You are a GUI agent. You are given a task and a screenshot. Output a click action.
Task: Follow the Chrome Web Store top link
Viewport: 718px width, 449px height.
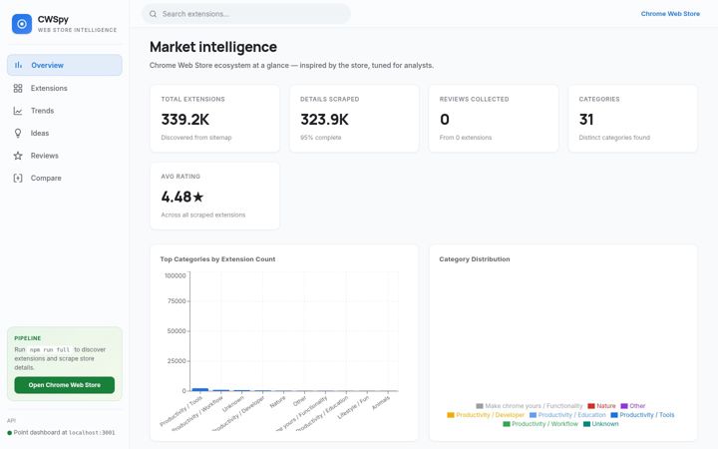[670, 14]
